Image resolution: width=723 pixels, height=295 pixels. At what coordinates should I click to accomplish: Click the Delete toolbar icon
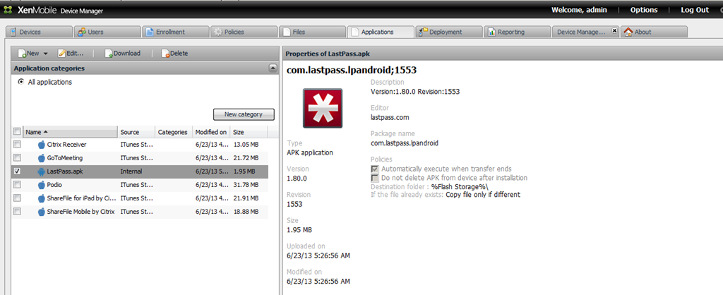click(165, 54)
